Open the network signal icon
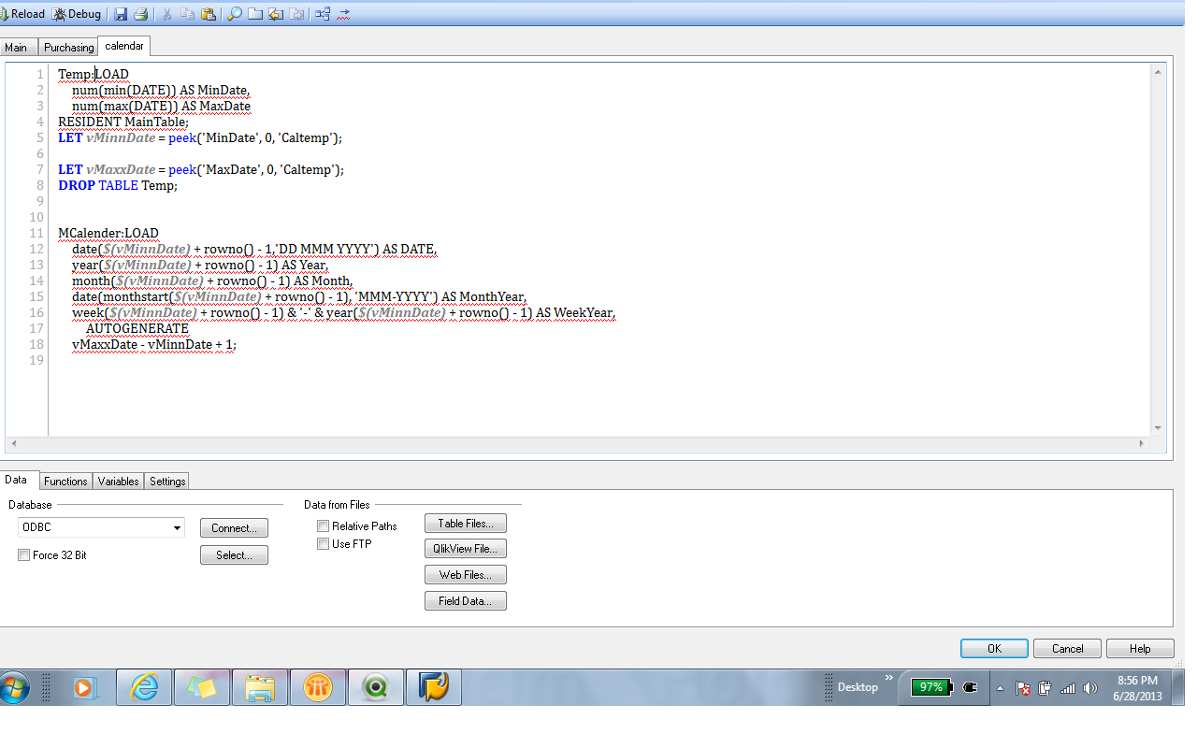The width and height of the screenshot is (1197, 748). point(1067,688)
